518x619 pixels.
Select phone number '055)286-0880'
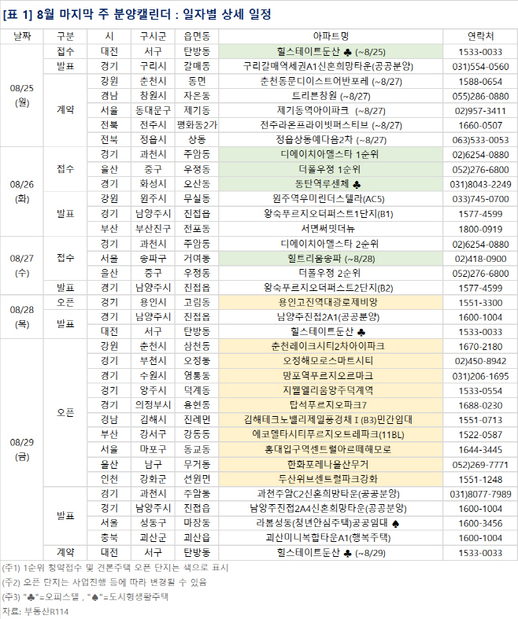tap(480, 96)
